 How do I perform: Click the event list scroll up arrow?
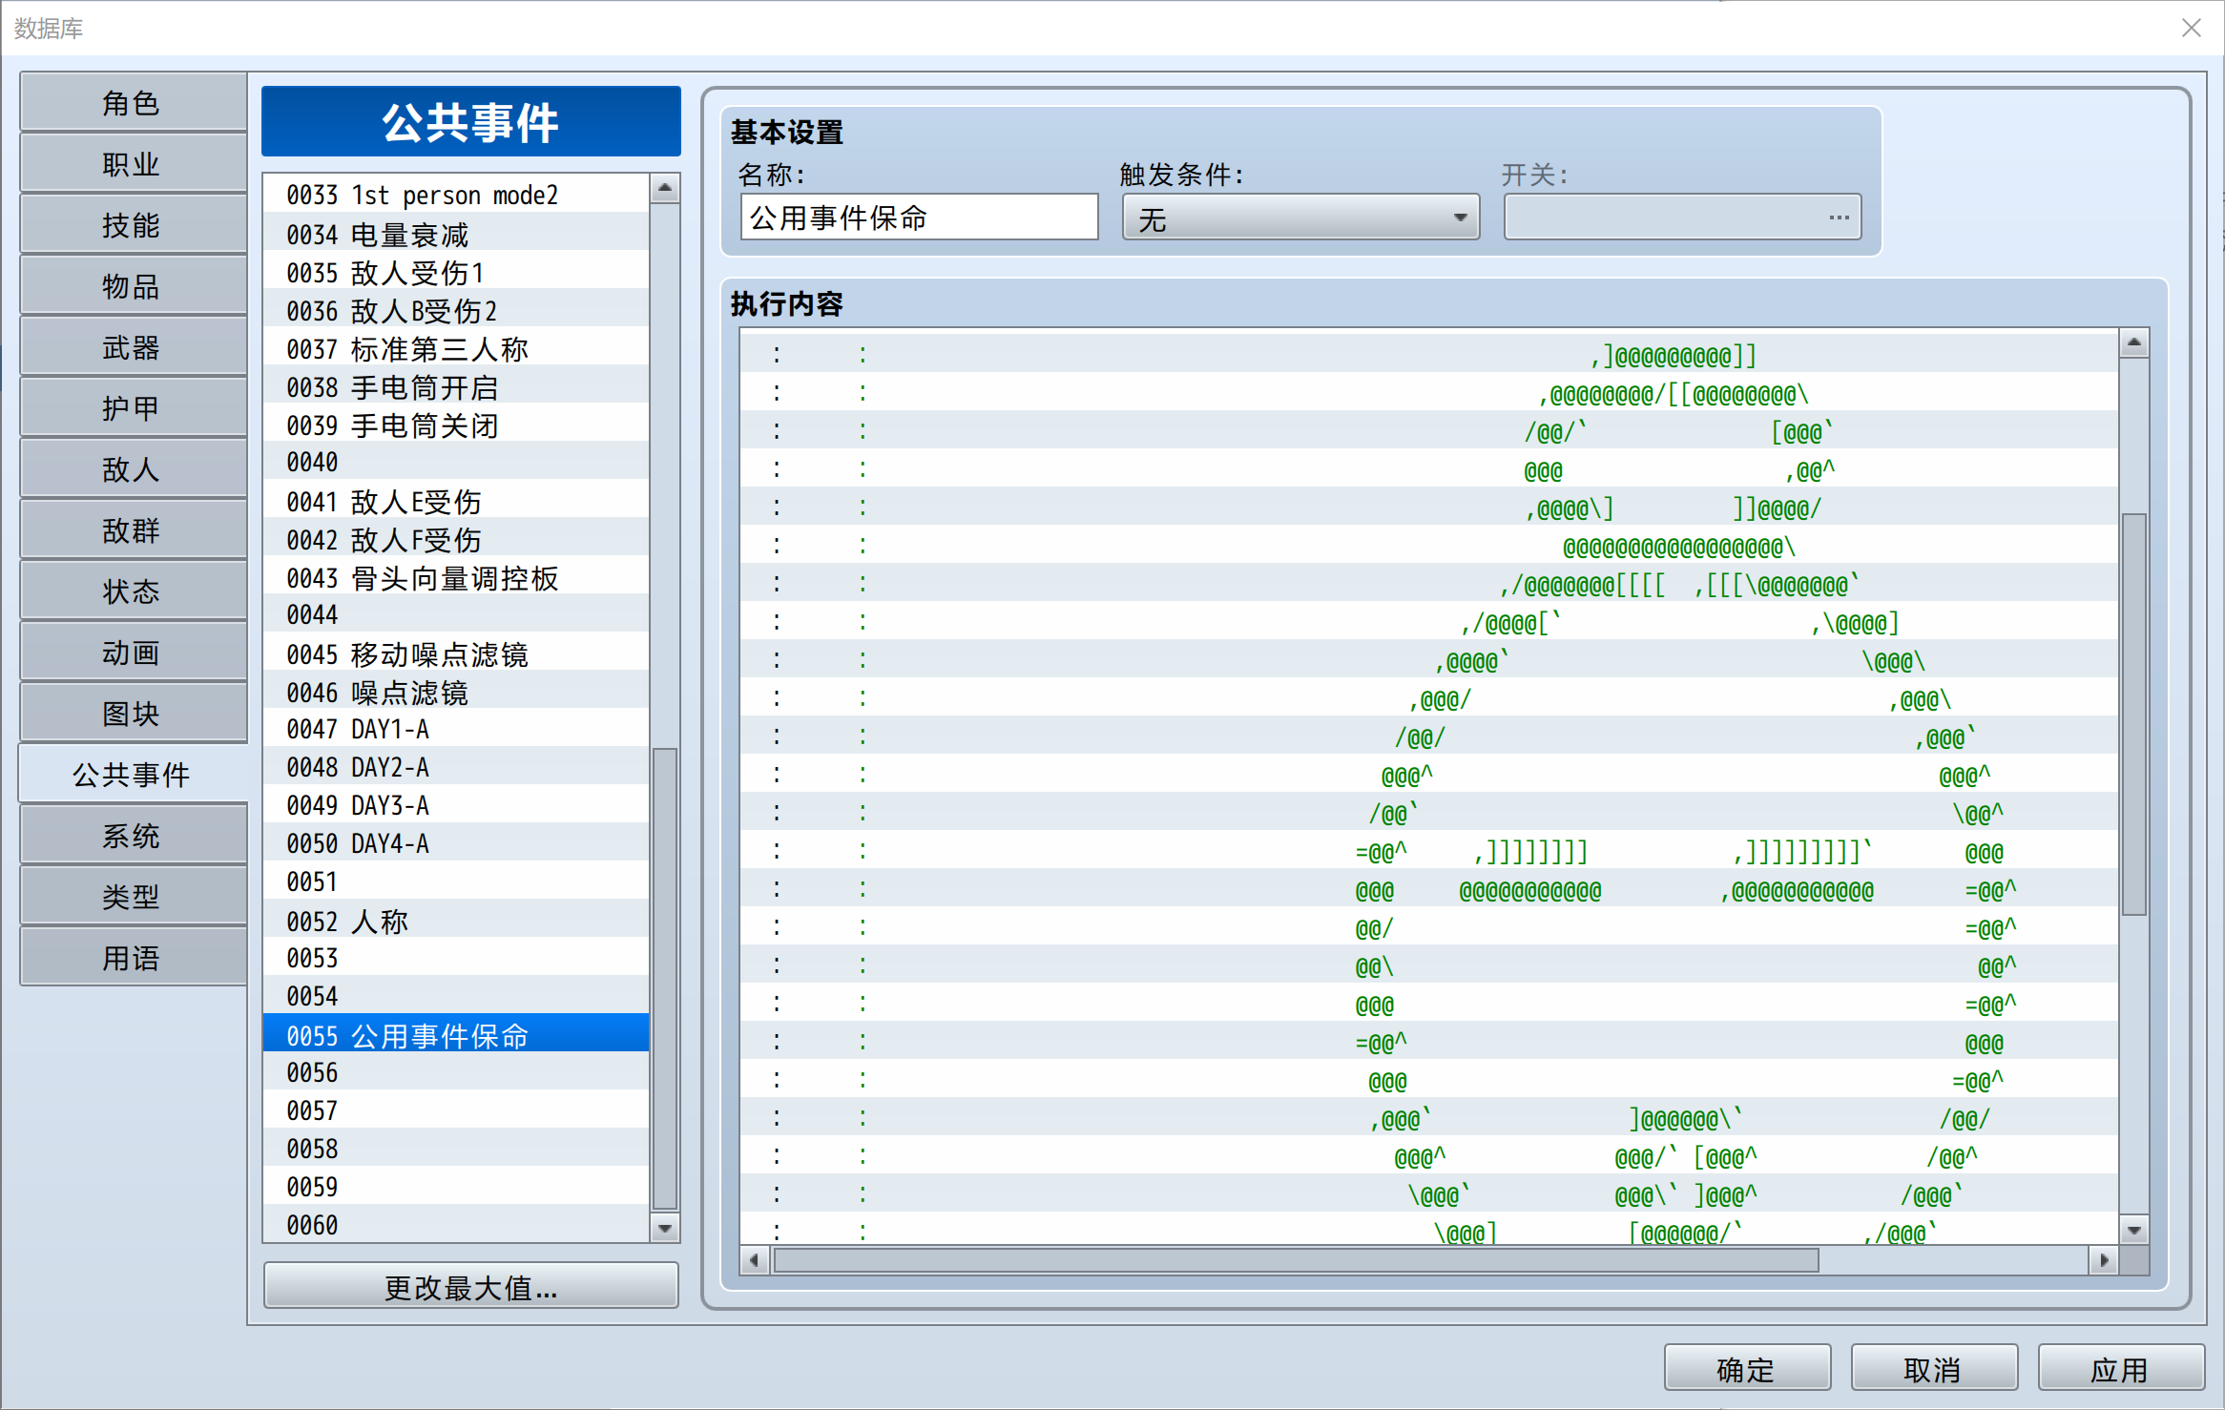tap(665, 189)
